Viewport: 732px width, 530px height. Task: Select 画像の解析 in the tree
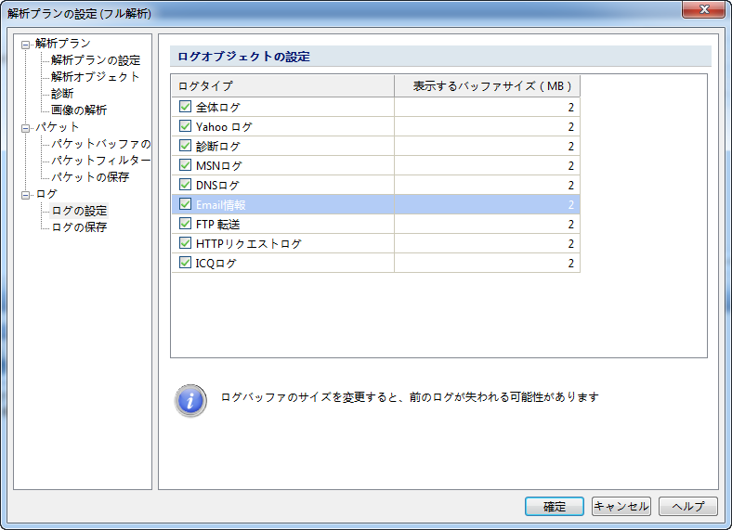[79, 110]
